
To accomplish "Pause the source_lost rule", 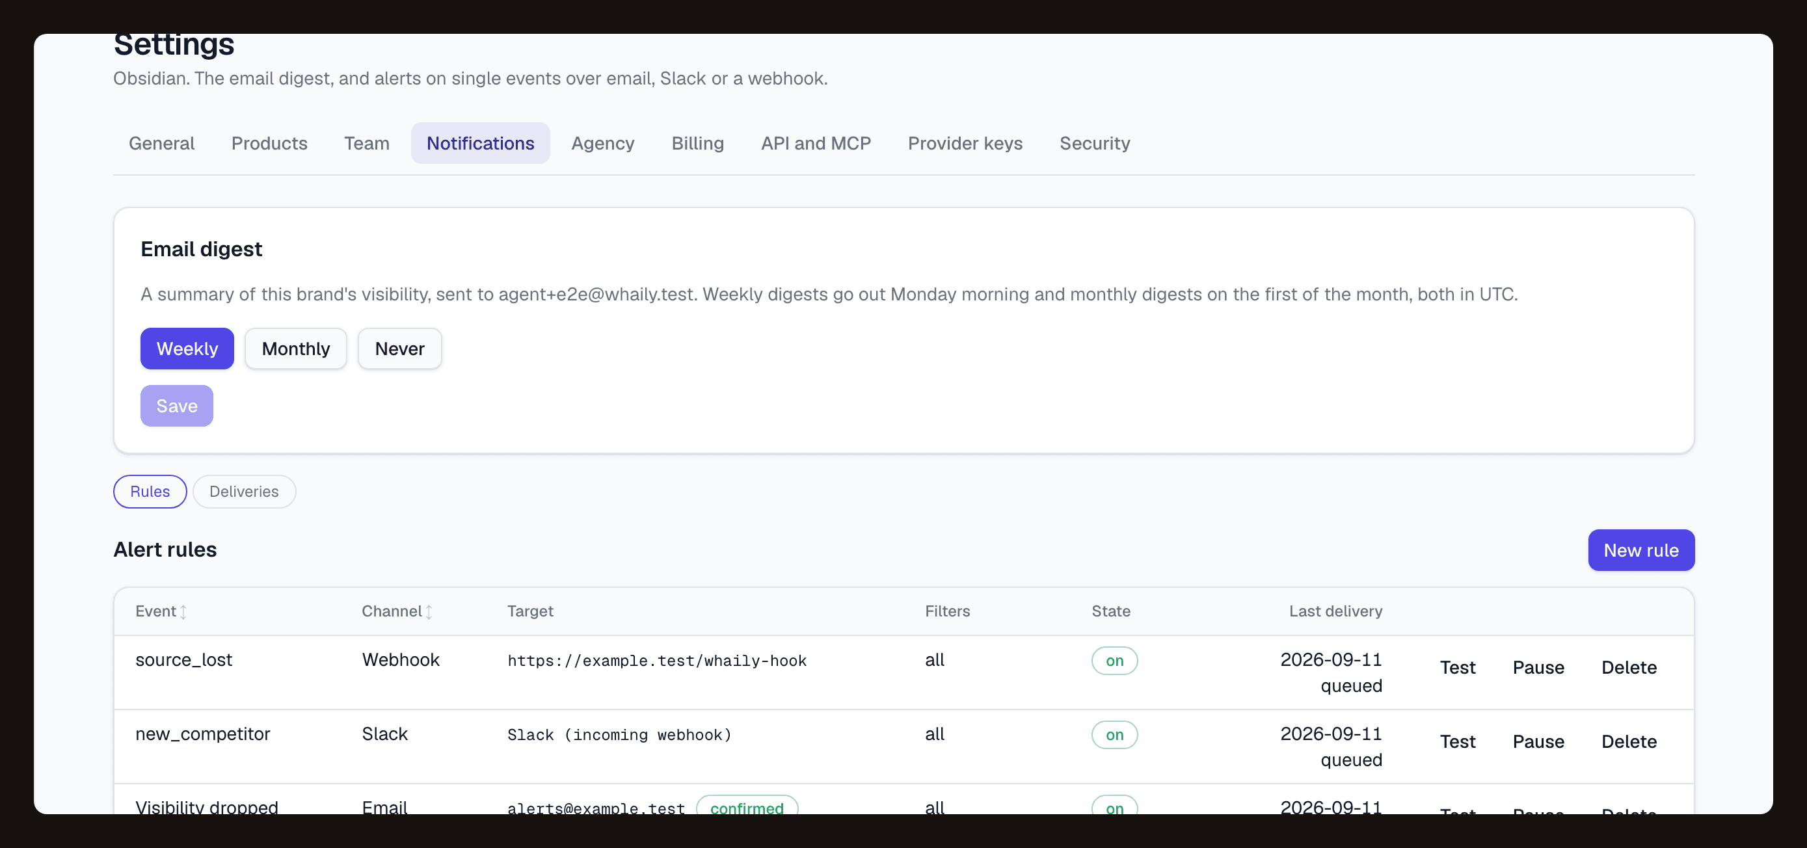I will tap(1538, 668).
